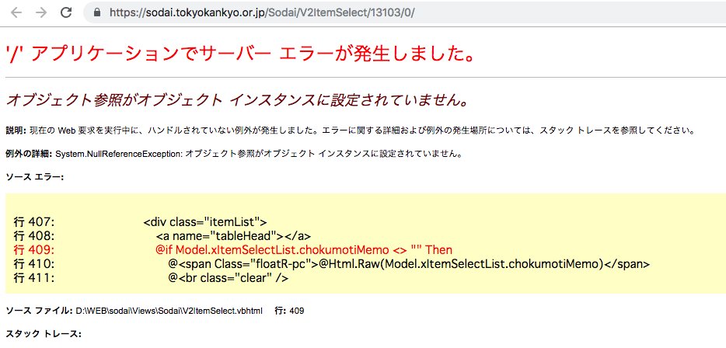The image size is (726, 348).
Task: Select the '行: 409' line number text
Action: 289,311
